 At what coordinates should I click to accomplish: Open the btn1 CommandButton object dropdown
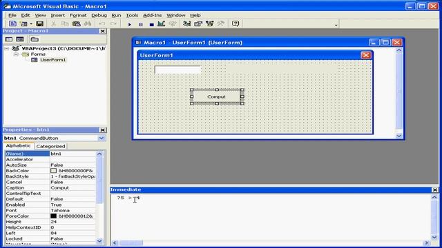point(102,138)
